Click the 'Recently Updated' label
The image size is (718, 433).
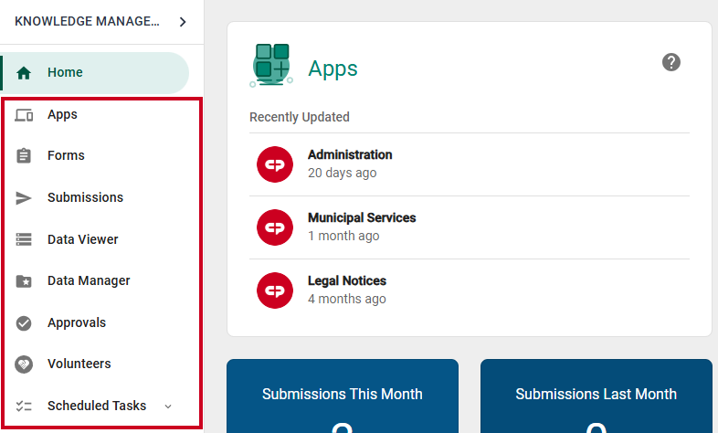(x=300, y=117)
